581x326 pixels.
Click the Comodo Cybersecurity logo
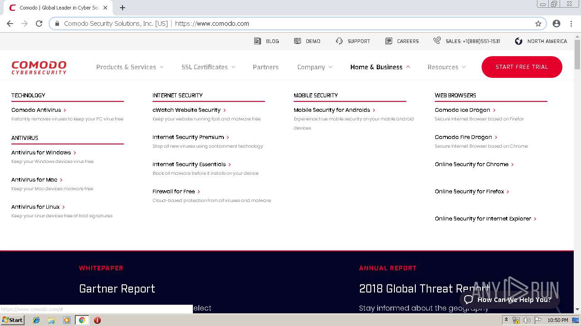point(39,67)
